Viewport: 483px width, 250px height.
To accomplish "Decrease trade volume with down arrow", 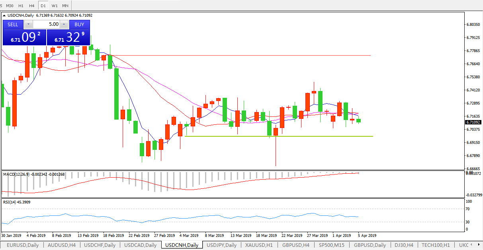I will 29,24.
